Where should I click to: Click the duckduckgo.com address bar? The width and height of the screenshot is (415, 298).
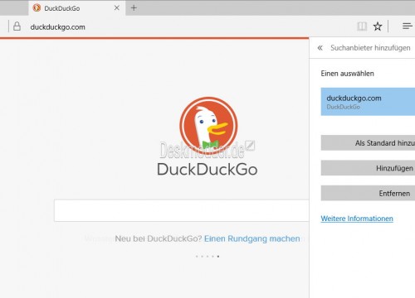[x=58, y=27]
